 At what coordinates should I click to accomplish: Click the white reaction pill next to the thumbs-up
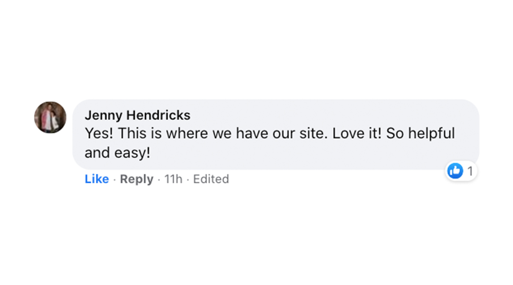tap(461, 171)
